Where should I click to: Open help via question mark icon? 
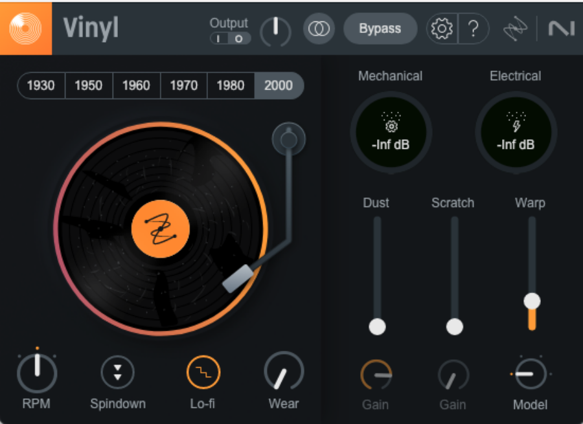click(x=474, y=29)
